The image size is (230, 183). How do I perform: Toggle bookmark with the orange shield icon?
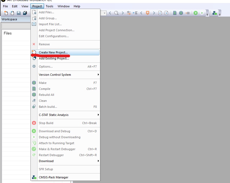point(148,13)
